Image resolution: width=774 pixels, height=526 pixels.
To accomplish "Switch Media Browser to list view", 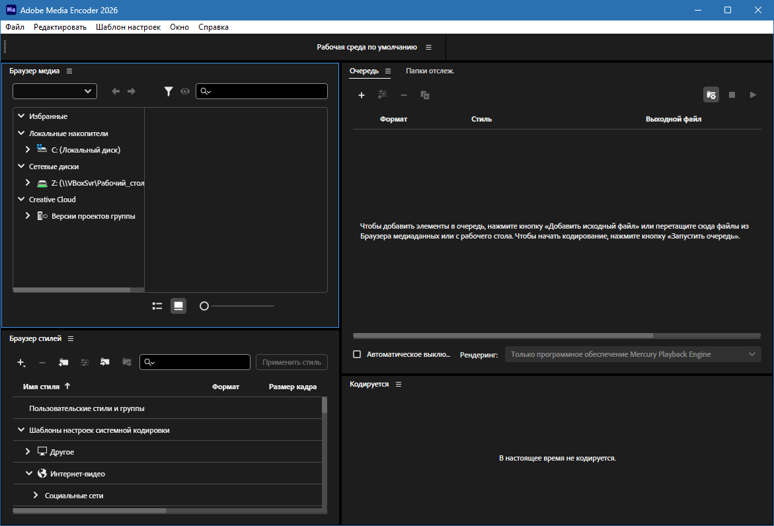I will (x=157, y=306).
